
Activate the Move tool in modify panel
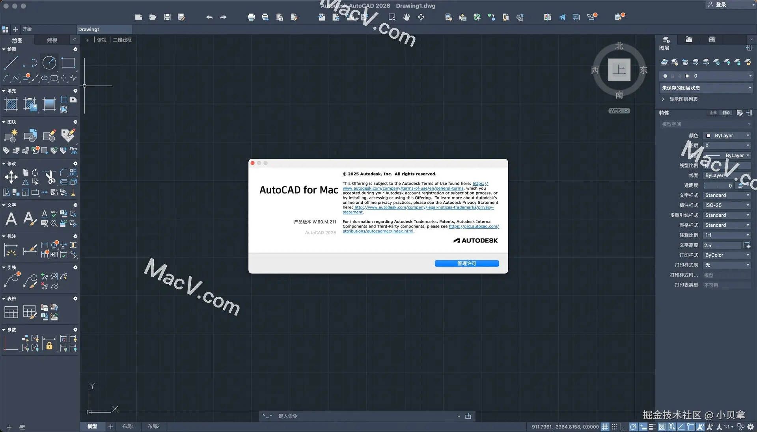(x=11, y=177)
